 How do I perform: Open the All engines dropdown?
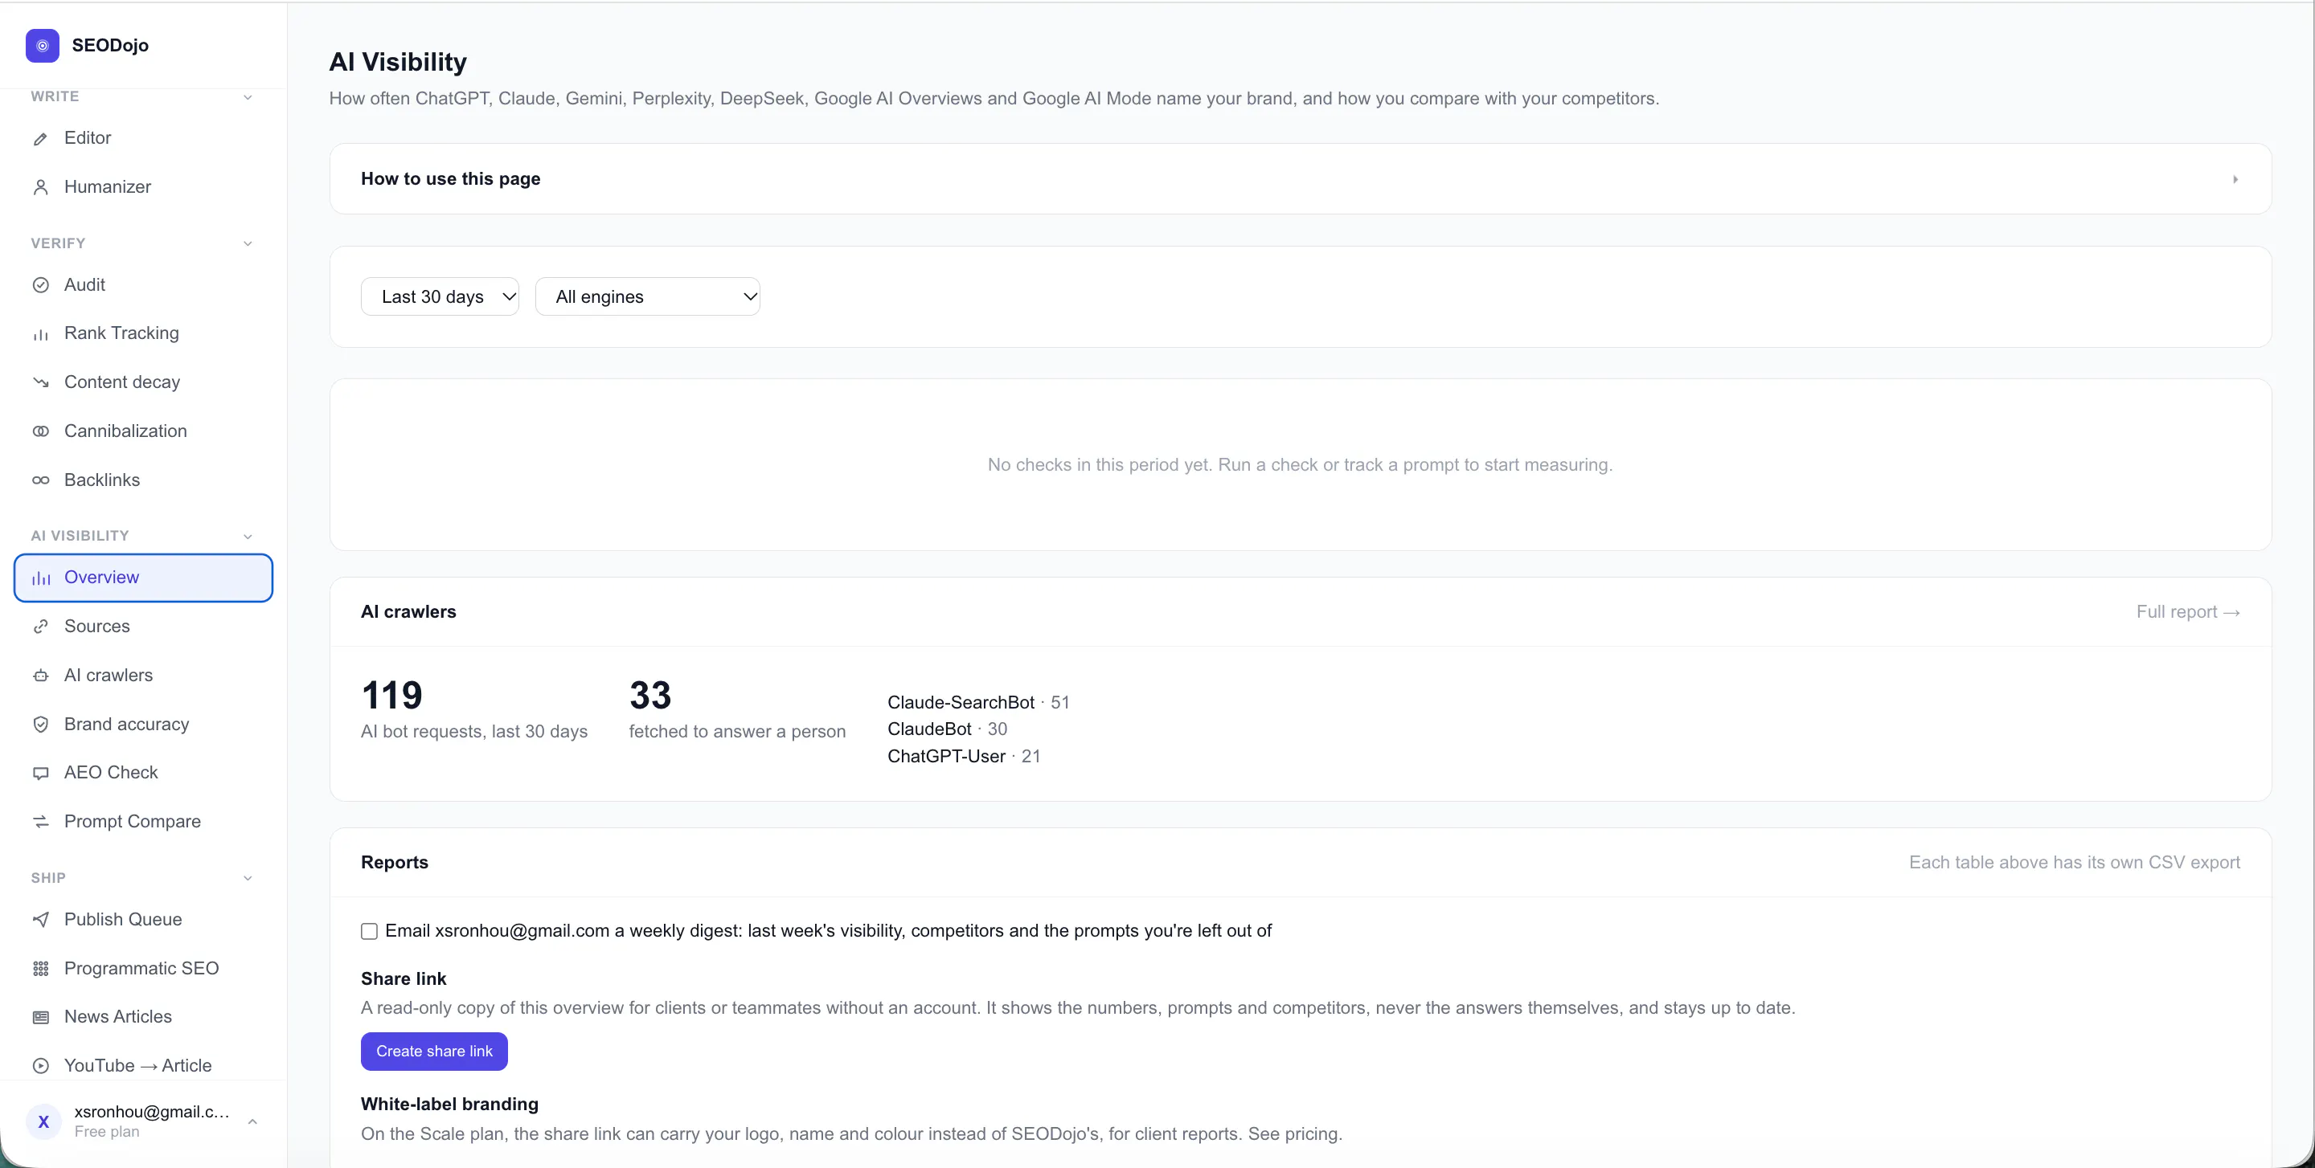[647, 296]
